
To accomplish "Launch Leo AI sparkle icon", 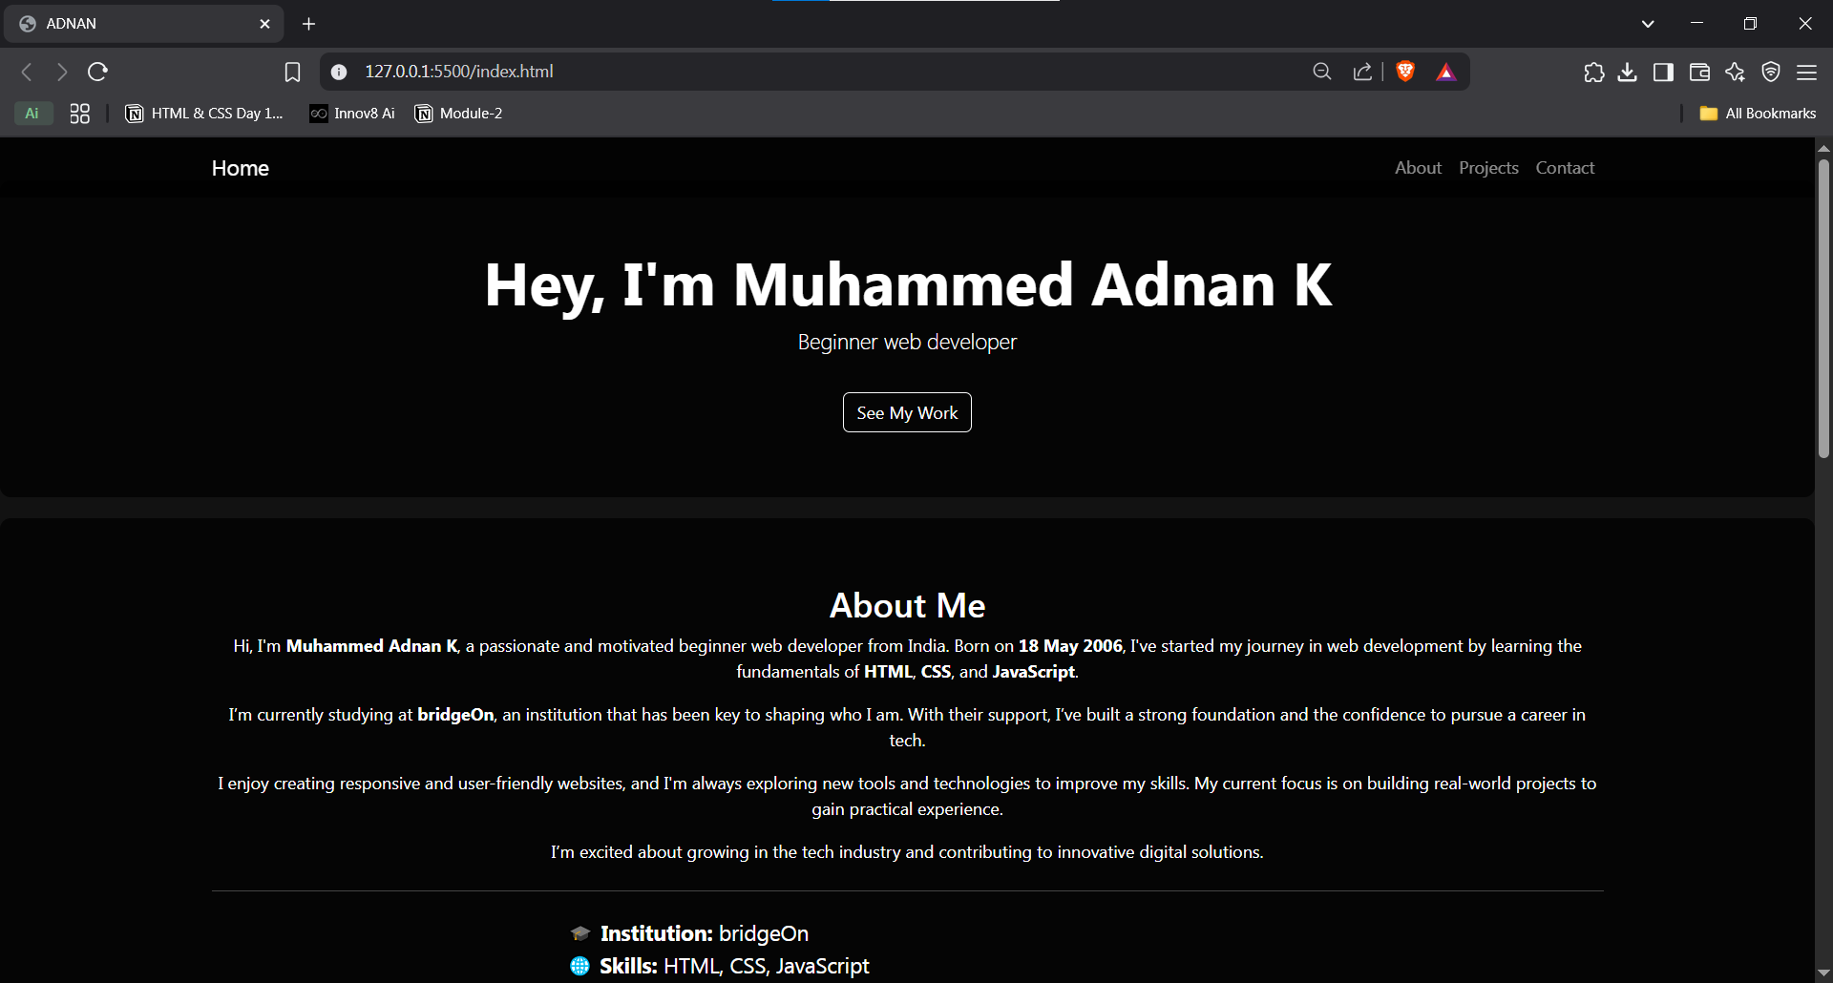I will [1735, 72].
